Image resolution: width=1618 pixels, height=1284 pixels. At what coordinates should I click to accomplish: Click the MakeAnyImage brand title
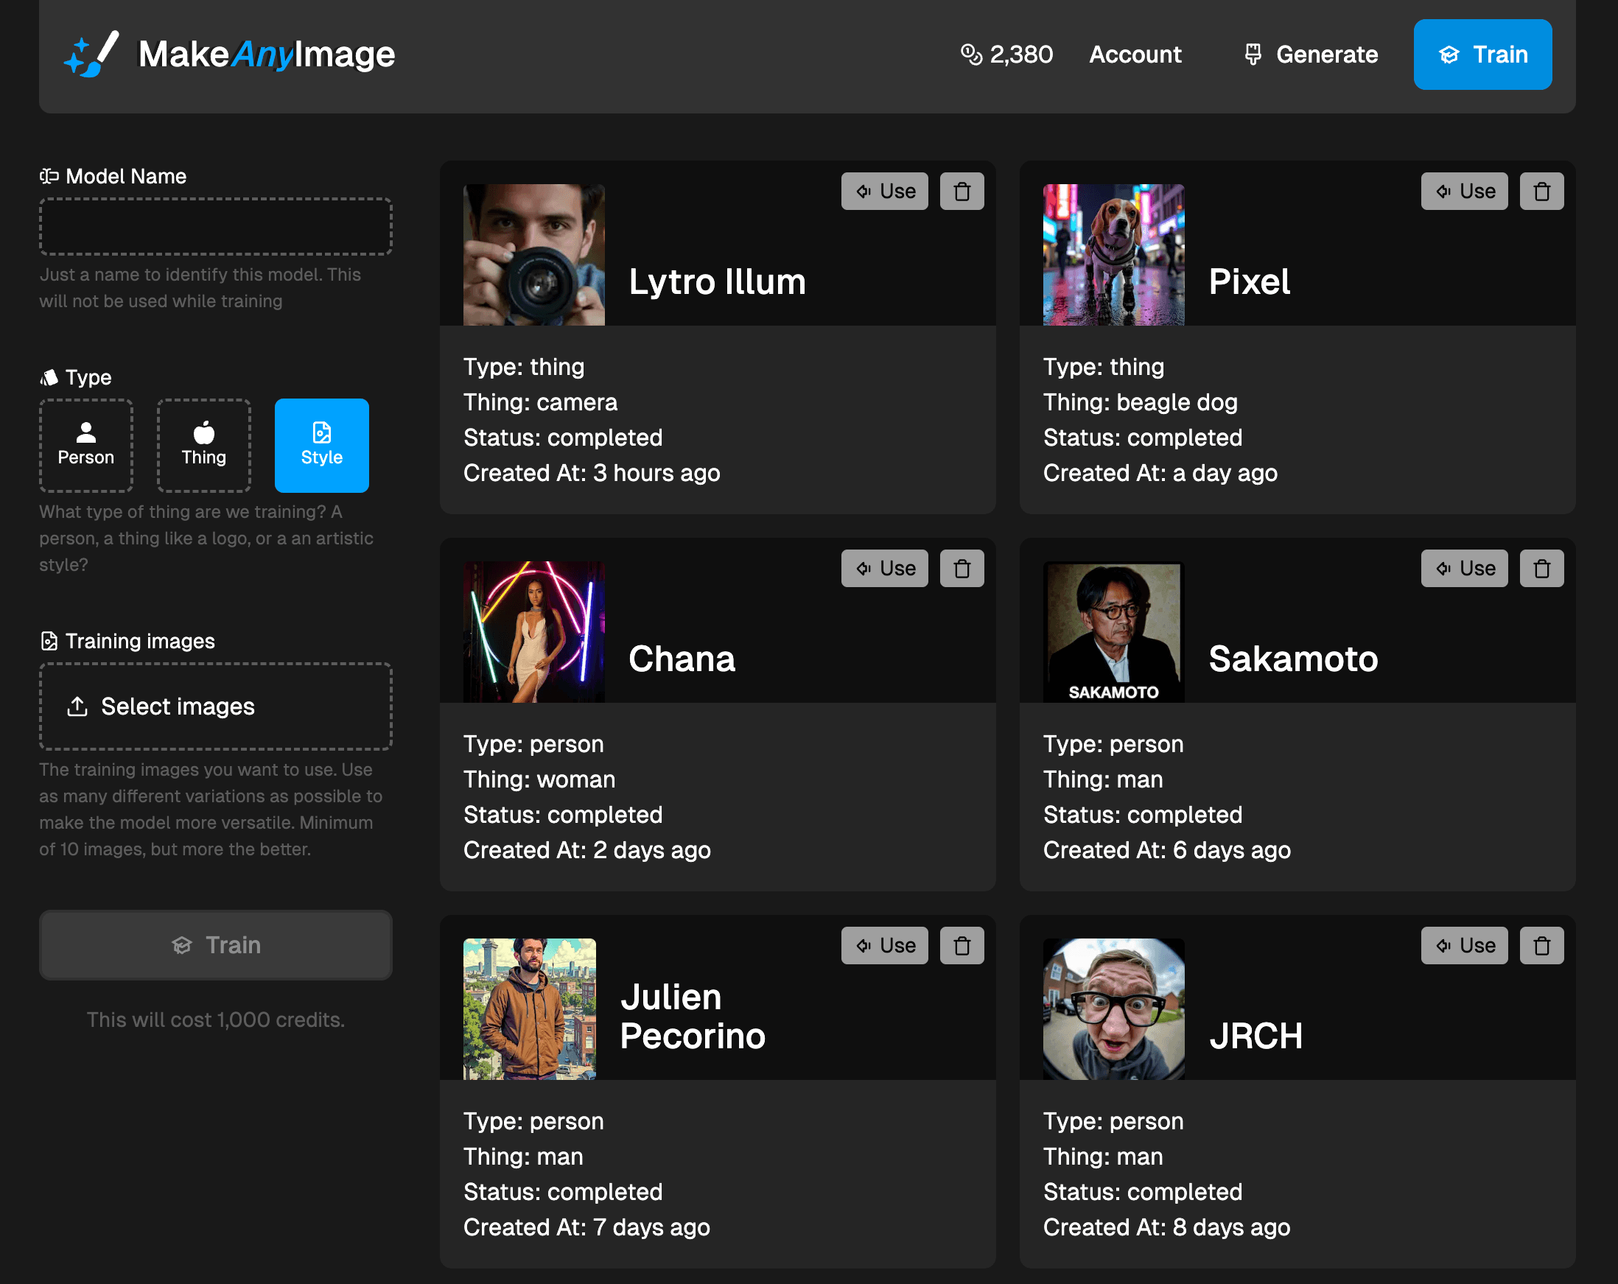point(267,54)
